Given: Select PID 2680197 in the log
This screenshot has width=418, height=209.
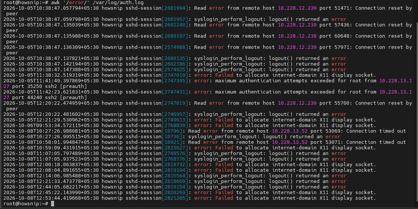Looking at the screenshot, I should point(175,36).
